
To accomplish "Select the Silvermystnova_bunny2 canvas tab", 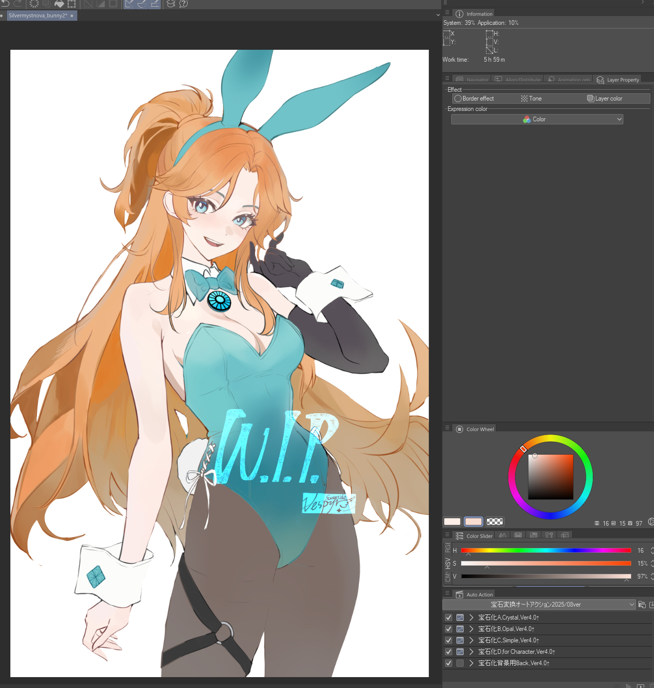I will 38,16.
